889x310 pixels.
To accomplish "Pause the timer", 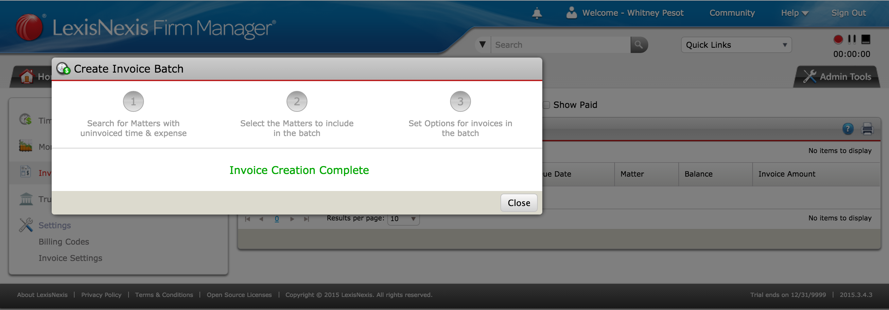I will (x=852, y=39).
